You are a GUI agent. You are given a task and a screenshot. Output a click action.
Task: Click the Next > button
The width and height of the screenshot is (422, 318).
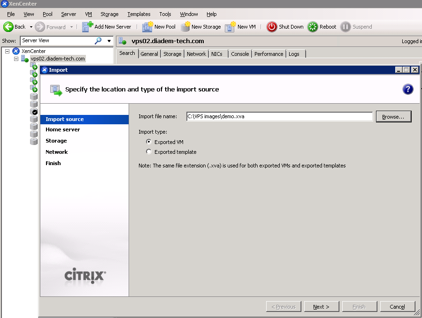tap(322, 307)
